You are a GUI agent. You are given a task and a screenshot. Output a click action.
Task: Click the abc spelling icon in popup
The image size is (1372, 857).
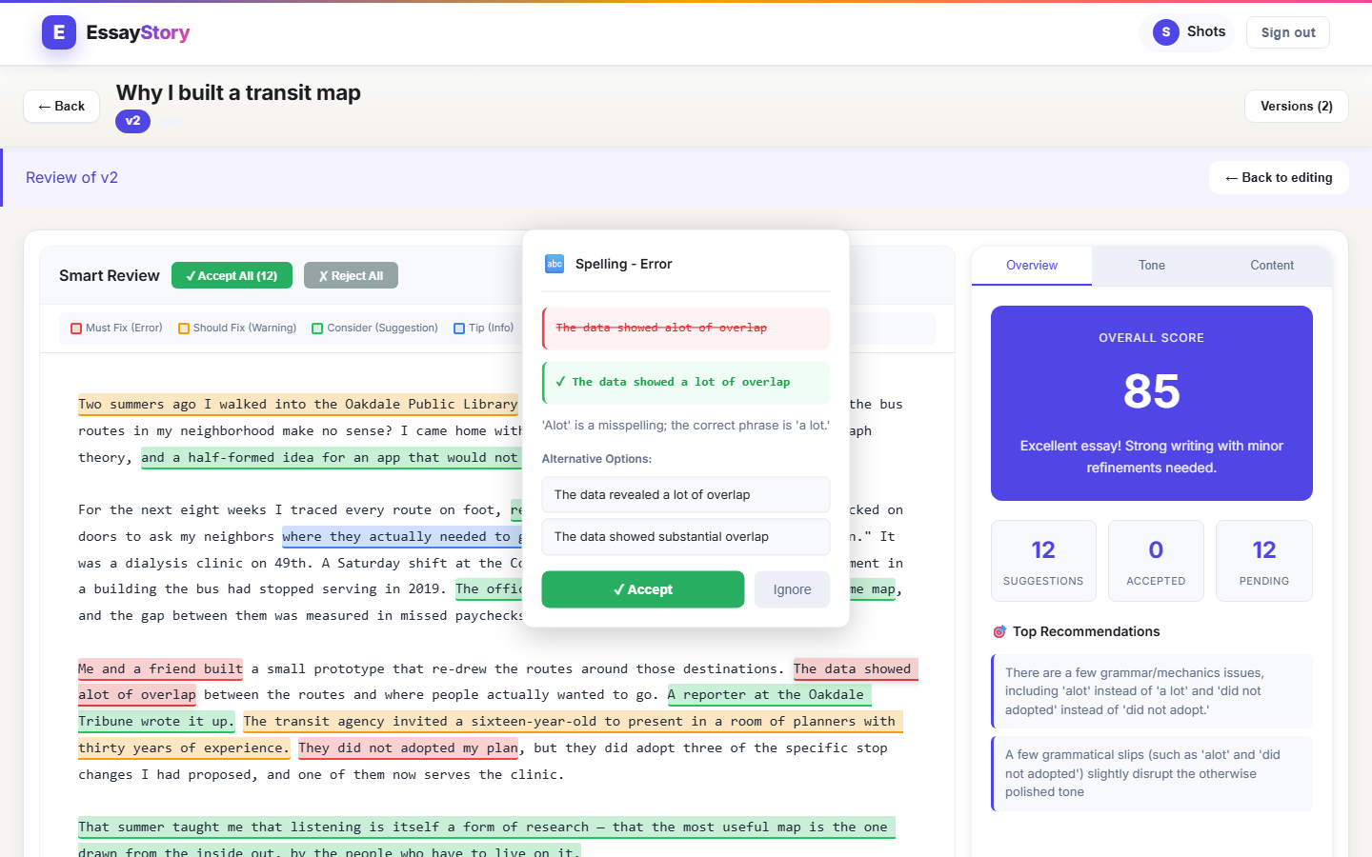point(555,264)
